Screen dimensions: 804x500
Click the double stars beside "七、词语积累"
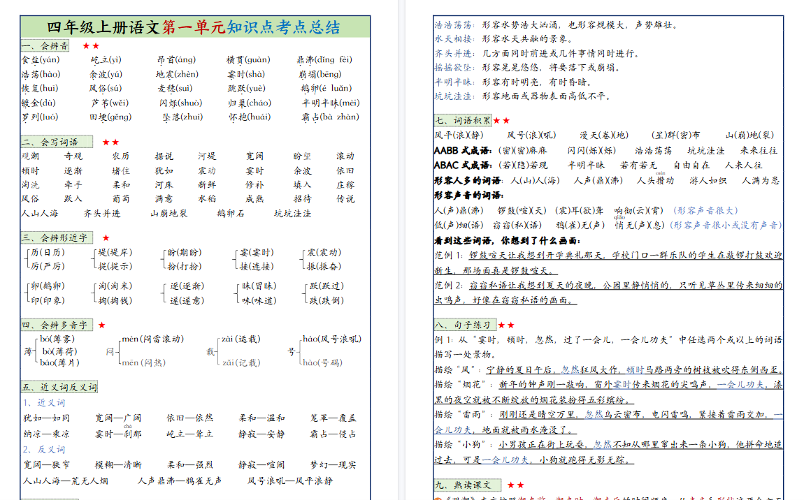[501, 119]
